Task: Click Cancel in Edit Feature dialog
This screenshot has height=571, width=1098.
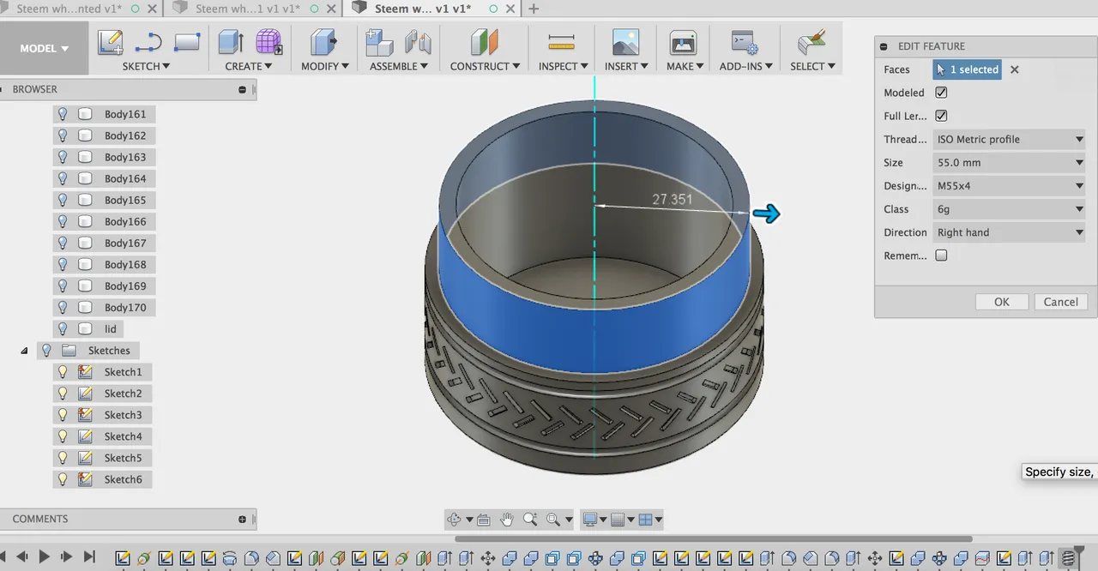Action: (x=1060, y=302)
